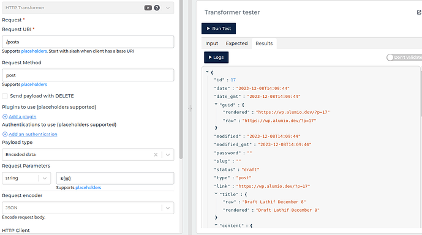The height and width of the screenshot is (235, 422).
Task: Collapse the "title" JSON node
Action: click(x=216, y=193)
